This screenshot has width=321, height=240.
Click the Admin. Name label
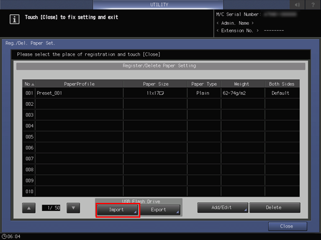click(x=235, y=23)
